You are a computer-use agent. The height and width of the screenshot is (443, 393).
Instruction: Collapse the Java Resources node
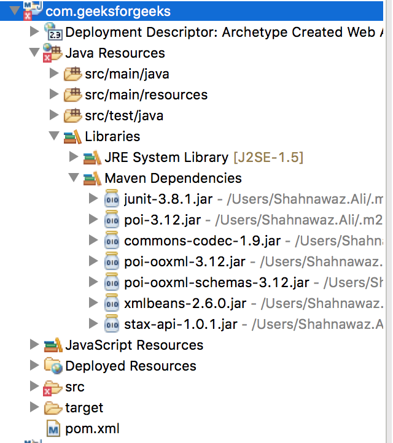click(x=34, y=52)
